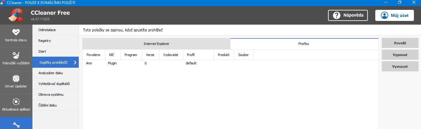This screenshot has width=421, height=129.
Task: Open Můj účet account button
Action: point(394,15)
